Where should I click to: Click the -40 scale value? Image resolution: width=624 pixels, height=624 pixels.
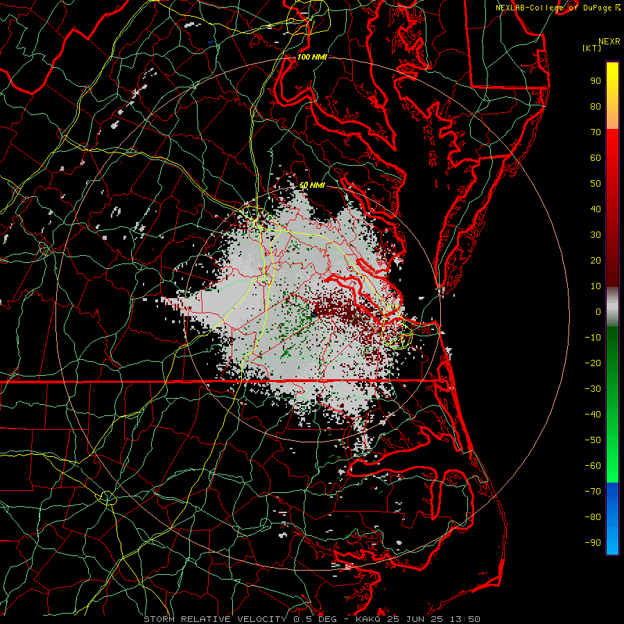point(593,415)
